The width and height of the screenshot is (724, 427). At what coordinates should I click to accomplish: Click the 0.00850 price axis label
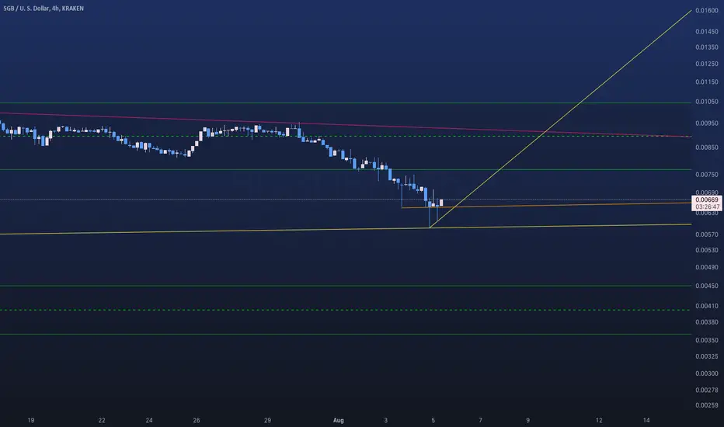pos(706,148)
